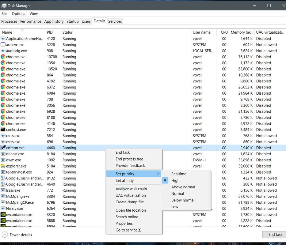Image resolution: width=286 pixels, height=245 pixels.
Task: Choose Above normal priority
Action: (186, 187)
